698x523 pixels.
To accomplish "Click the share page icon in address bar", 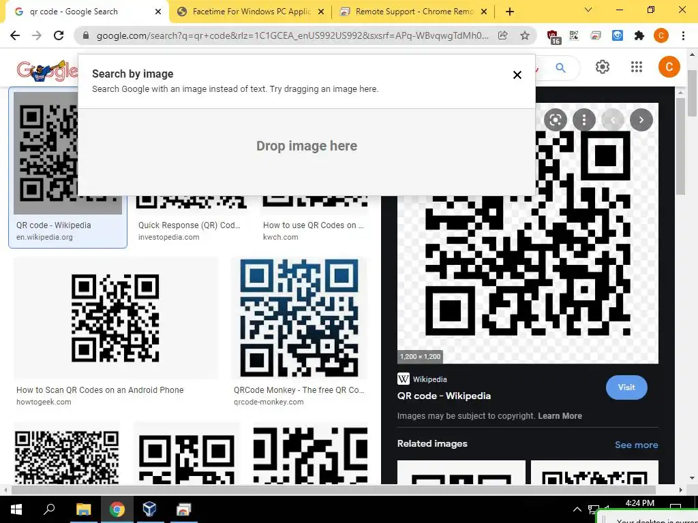I will click(502, 35).
